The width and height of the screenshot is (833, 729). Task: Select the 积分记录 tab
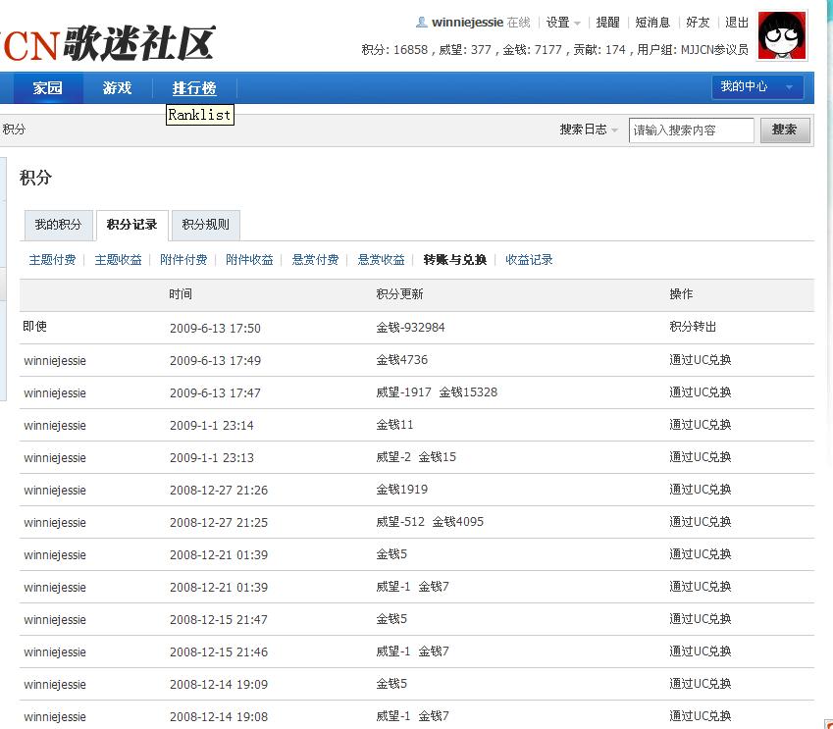131,225
